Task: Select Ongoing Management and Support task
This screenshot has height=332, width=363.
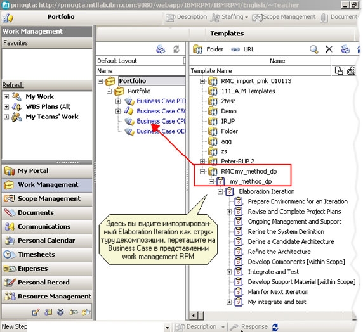Action: (294, 222)
